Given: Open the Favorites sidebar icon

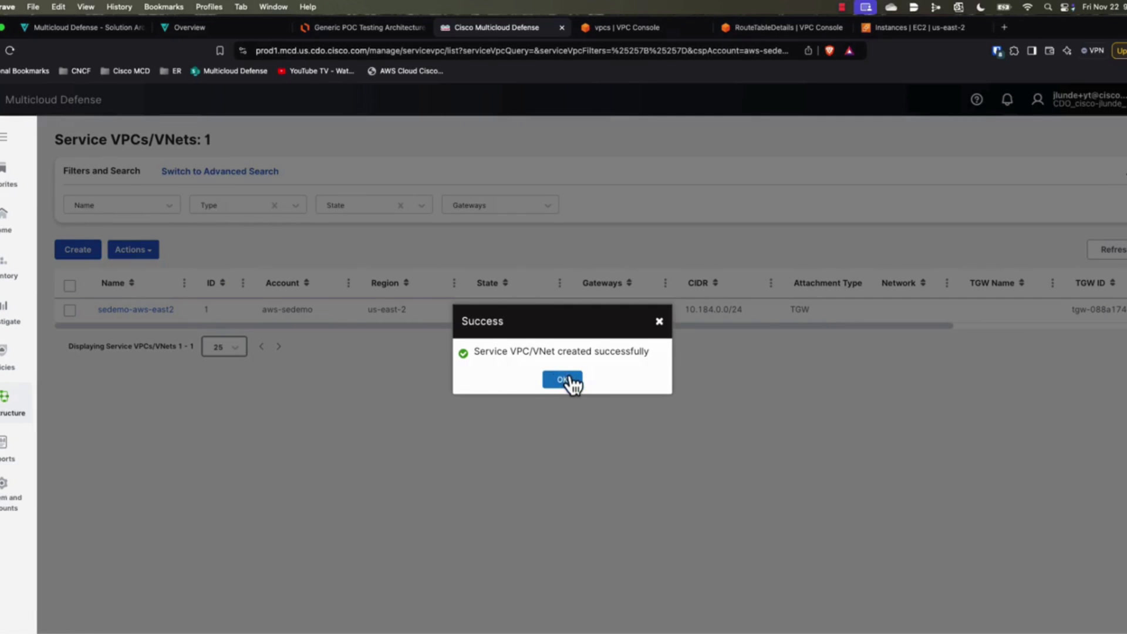Looking at the screenshot, I should pos(4,168).
